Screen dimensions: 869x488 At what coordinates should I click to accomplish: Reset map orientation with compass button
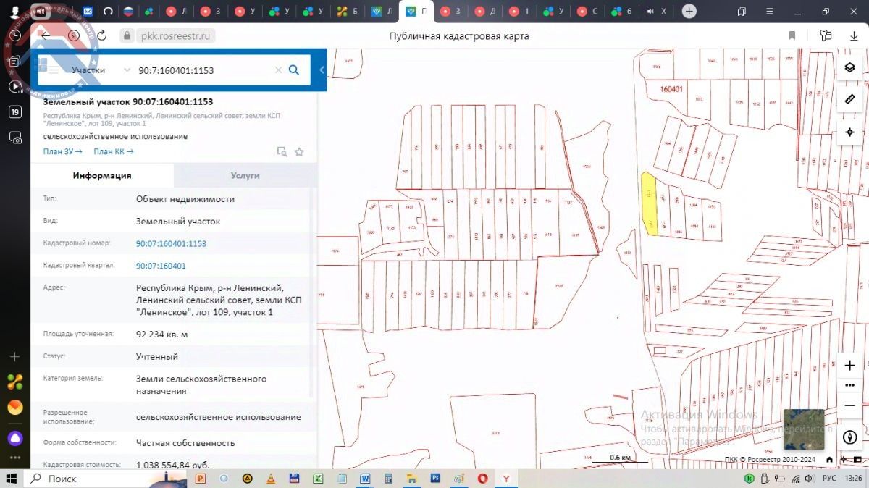(850, 437)
